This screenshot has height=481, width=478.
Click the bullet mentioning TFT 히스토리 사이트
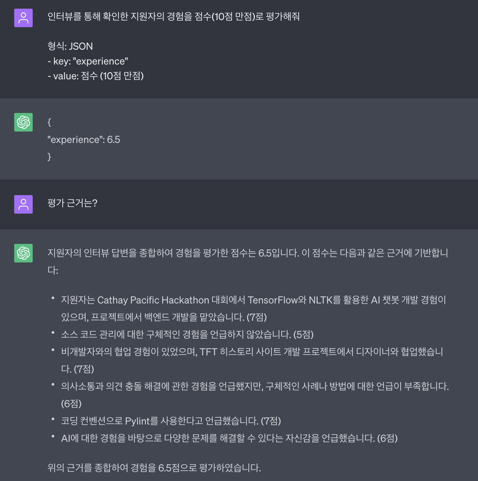point(252,352)
